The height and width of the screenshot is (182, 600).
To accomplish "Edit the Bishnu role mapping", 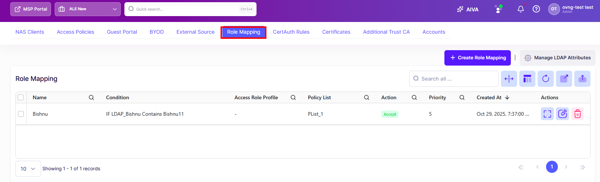I will click(563, 114).
